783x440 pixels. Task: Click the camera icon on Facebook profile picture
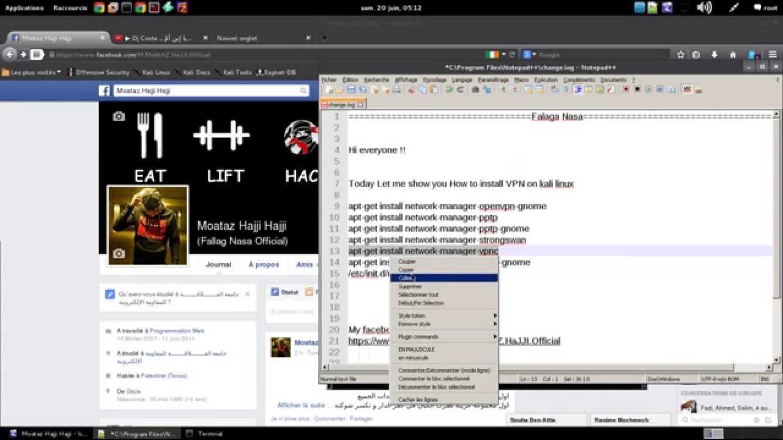(119, 254)
